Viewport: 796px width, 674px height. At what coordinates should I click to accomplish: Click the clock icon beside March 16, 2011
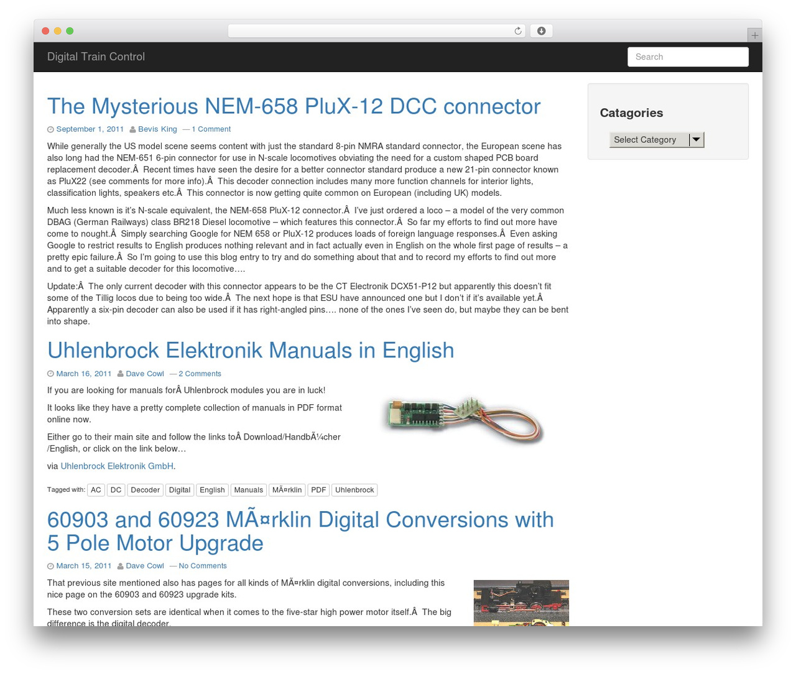(50, 374)
